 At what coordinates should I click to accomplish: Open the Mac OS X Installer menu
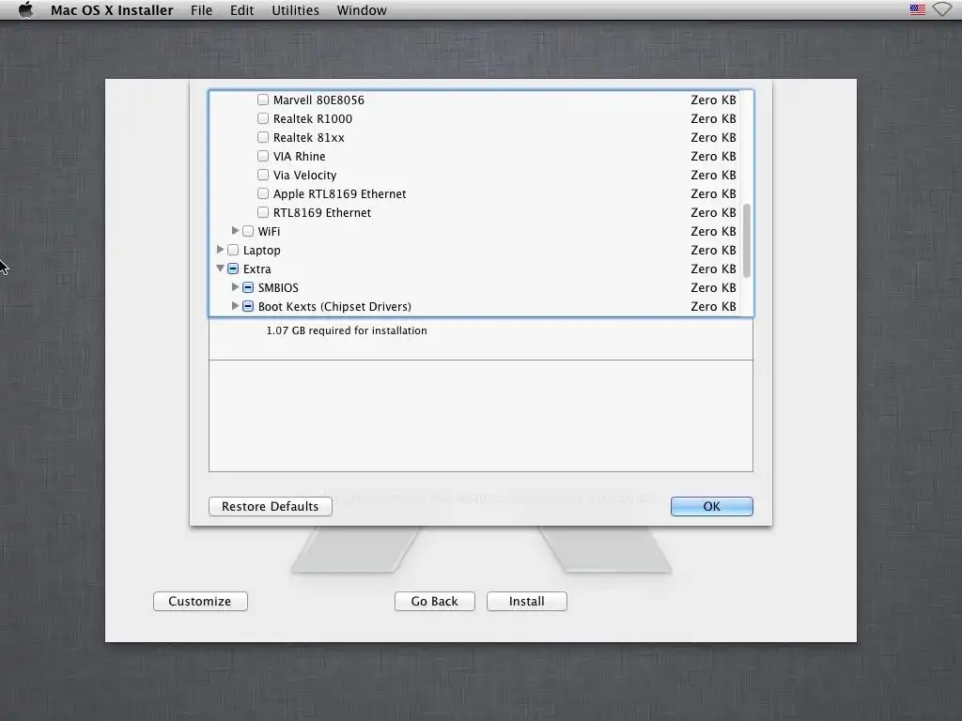coord(112,10)
